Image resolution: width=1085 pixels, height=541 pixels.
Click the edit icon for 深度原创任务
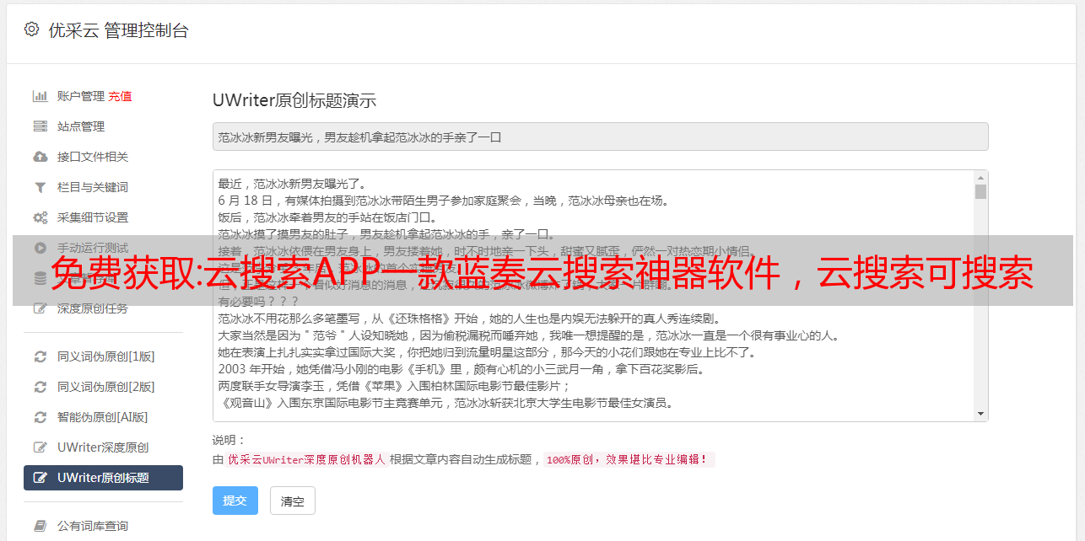coord(40,308)
